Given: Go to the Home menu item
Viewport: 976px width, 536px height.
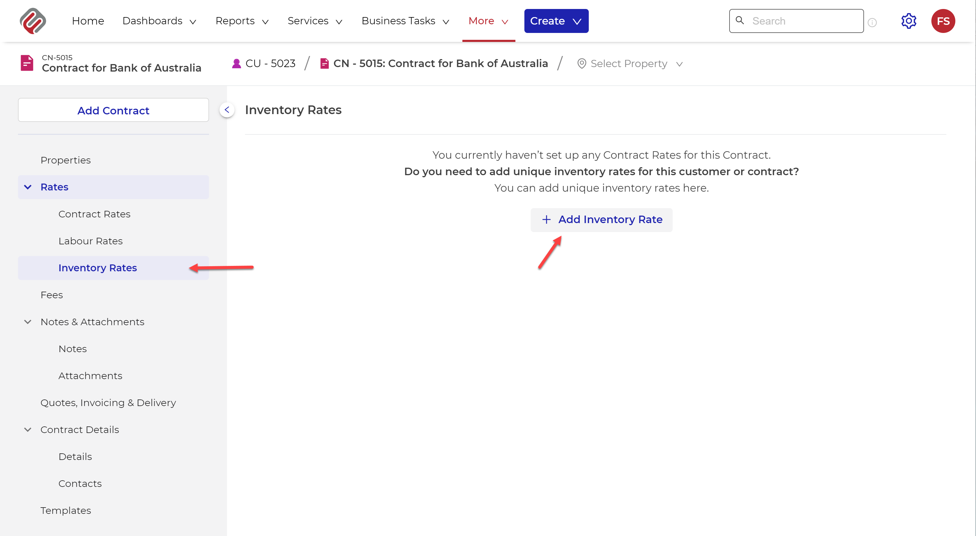Looking at the screenshot, I should click(88, 21).
